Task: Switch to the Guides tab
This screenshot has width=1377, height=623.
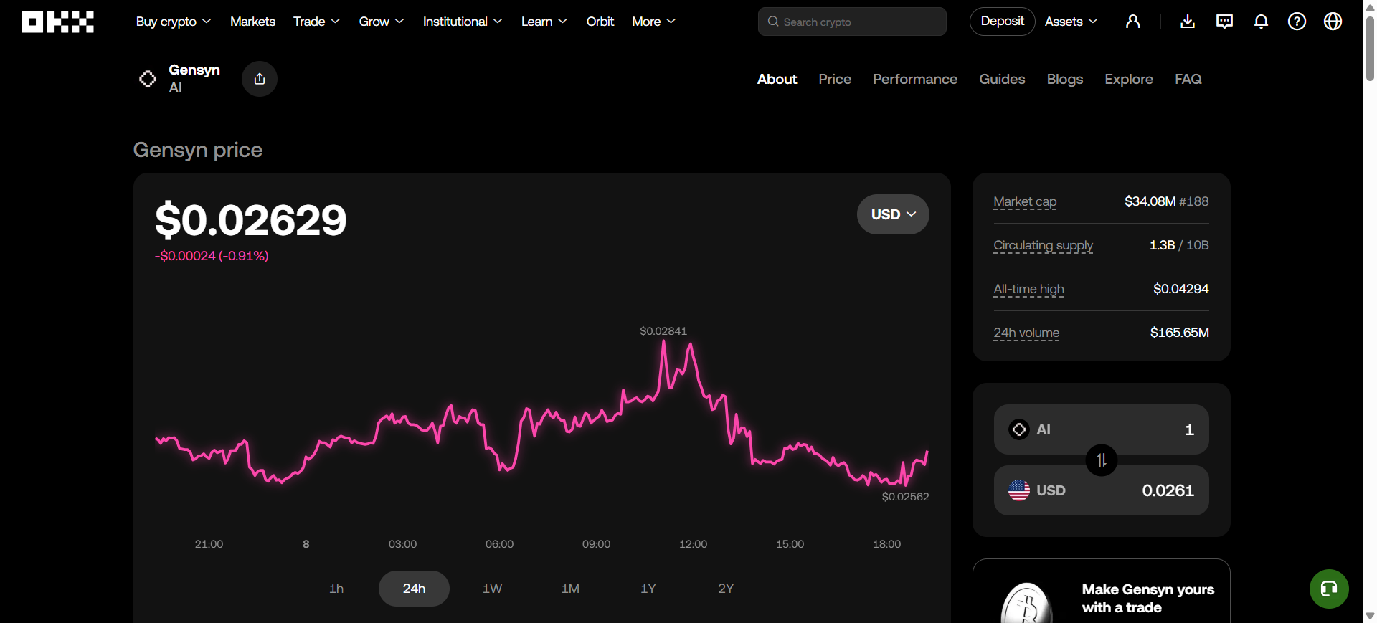Action: pyautogui.click(x=1002, y=79)
